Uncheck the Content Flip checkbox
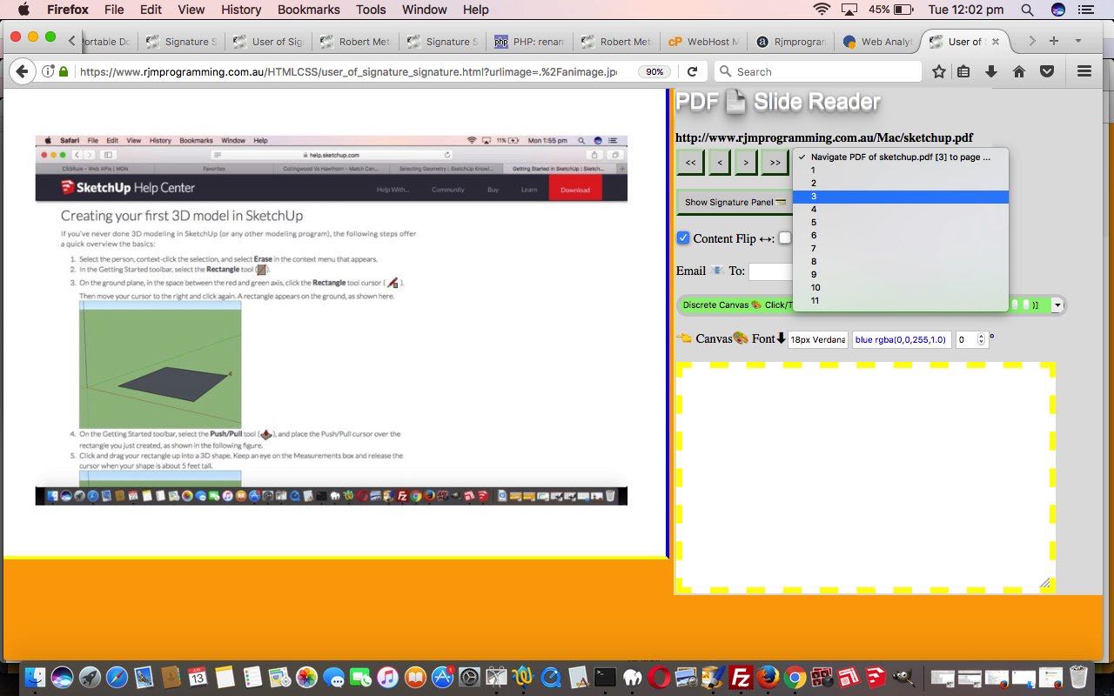The height and width of the screenshot is (696, 1114). pyautogui.click(x=683, y=238)
